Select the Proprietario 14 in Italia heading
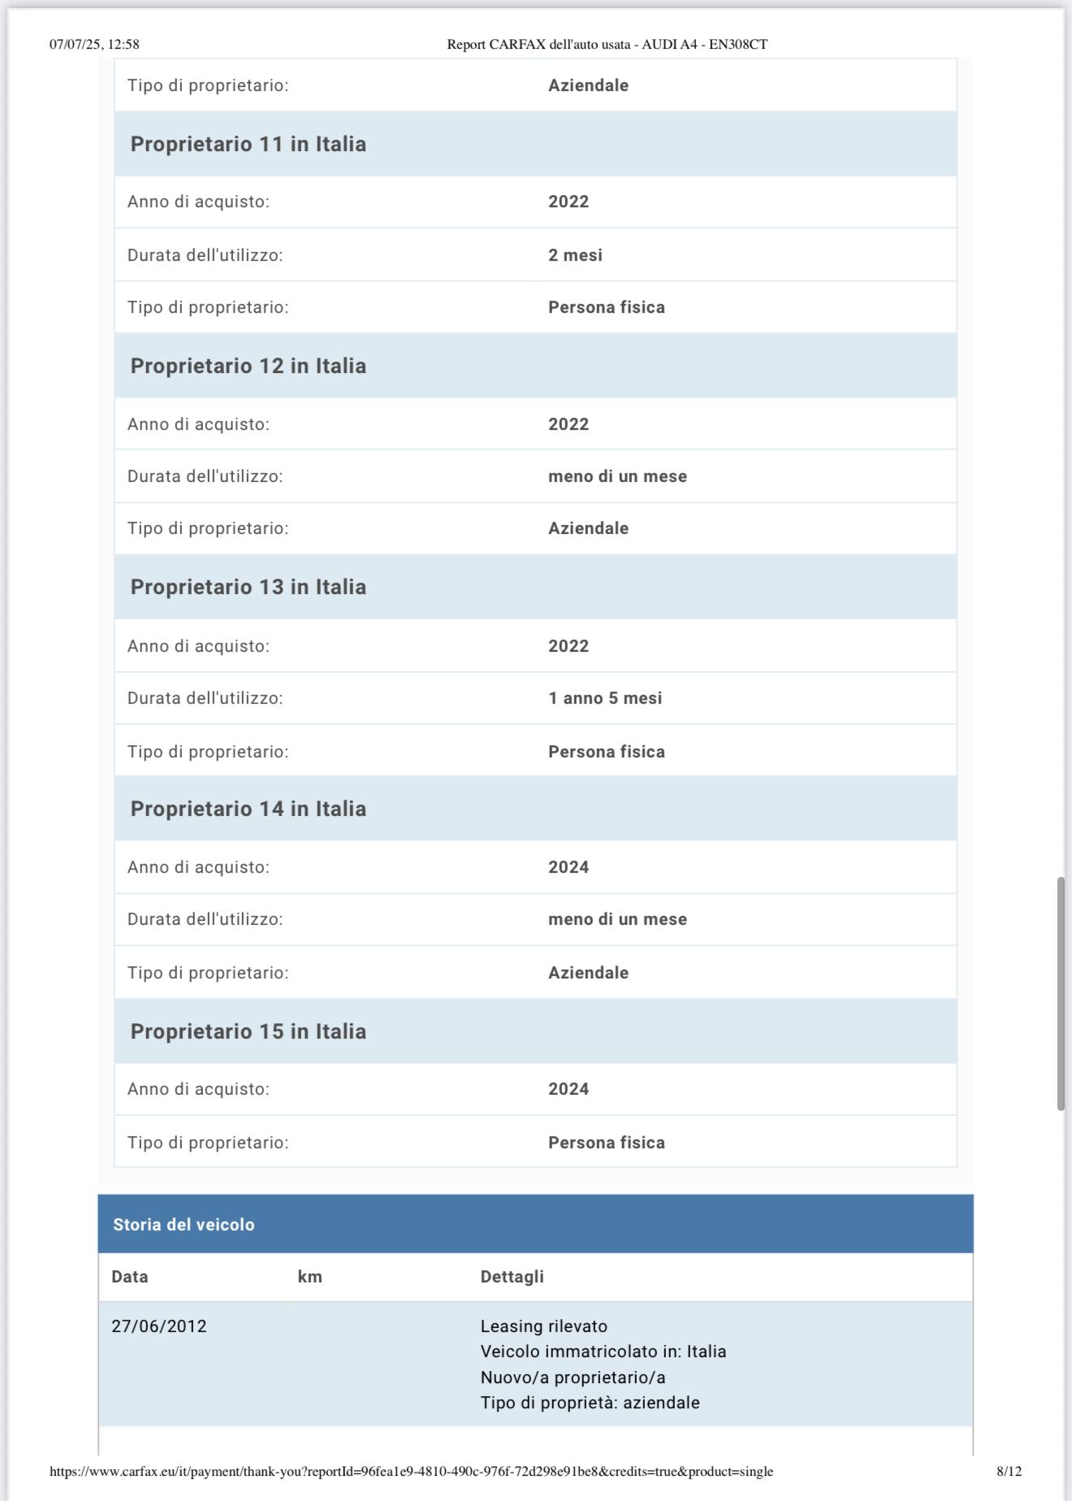Image resolution: width=1072 pixels, height=1501 pixels. pos(249,809)
